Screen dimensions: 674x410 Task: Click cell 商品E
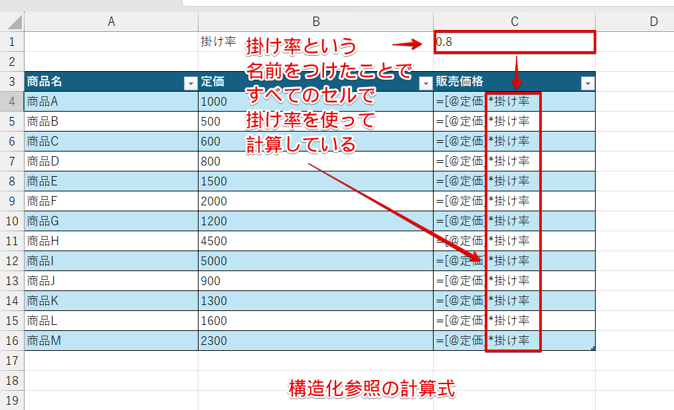tap(112, 181)
